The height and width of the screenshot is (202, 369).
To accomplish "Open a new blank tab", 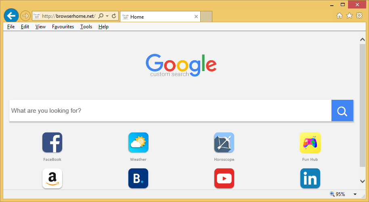I will pos(206,17).
